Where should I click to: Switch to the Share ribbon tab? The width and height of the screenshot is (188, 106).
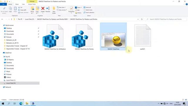click(17, 4)
